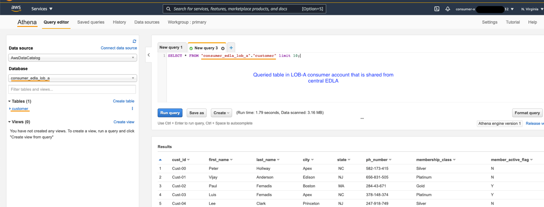
Task: Open customer table options menu
Action: [133, 108]
